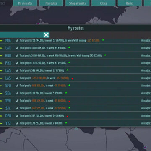Select the SEA route code

(x=8, y=93)
